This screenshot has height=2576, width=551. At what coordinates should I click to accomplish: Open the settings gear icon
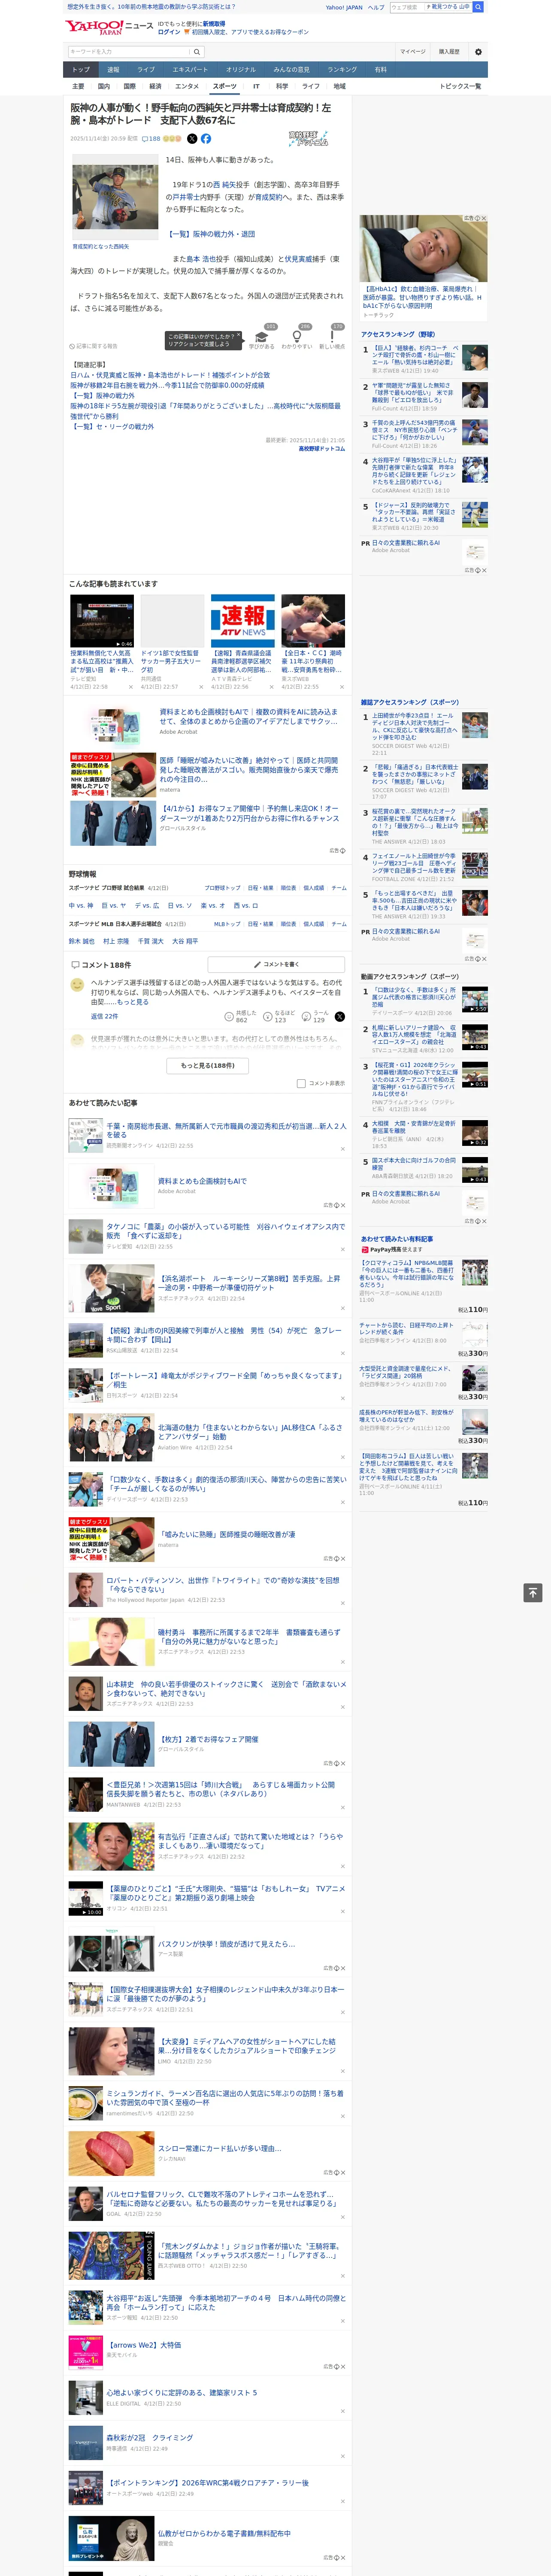pyautogui.click(x=478, y=51)
